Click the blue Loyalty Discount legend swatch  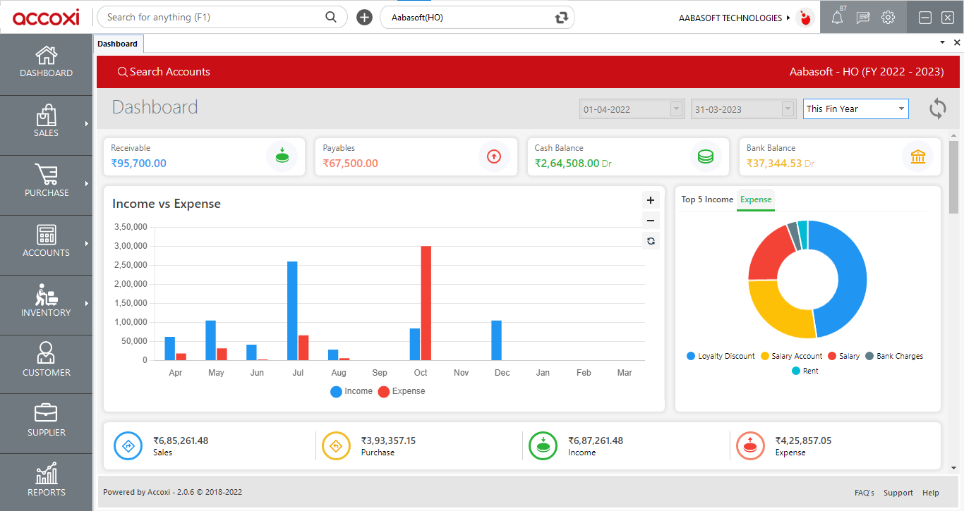pos(690,356)
